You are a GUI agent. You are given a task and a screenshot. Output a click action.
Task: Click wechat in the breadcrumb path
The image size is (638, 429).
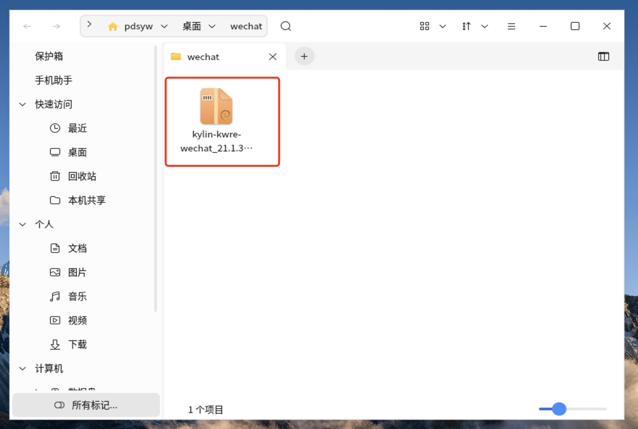[x=246, y=26]
